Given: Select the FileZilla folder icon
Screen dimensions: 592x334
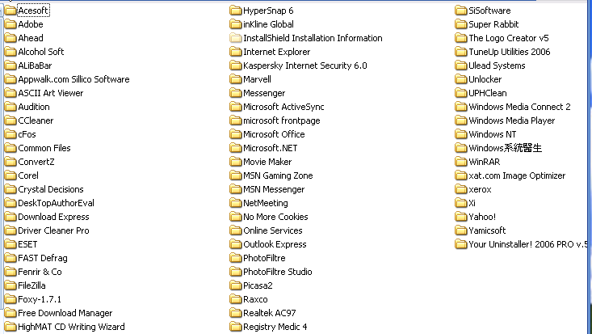Looking at the screenshot, I should [x=10, y=285].
